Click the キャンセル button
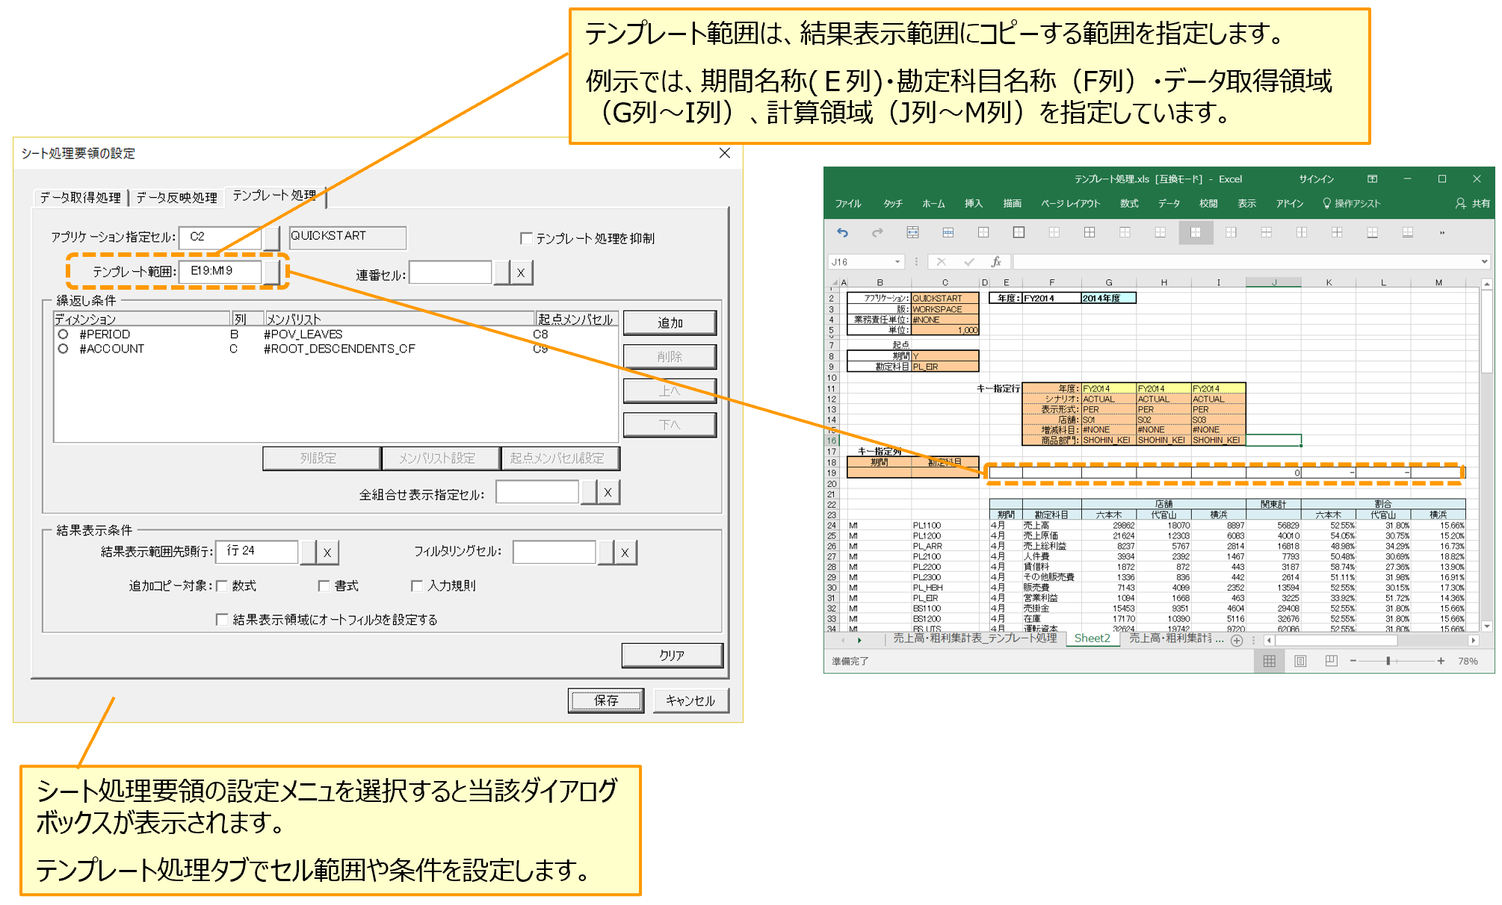This screenshot has width=1502, height=905. (690, 701)
